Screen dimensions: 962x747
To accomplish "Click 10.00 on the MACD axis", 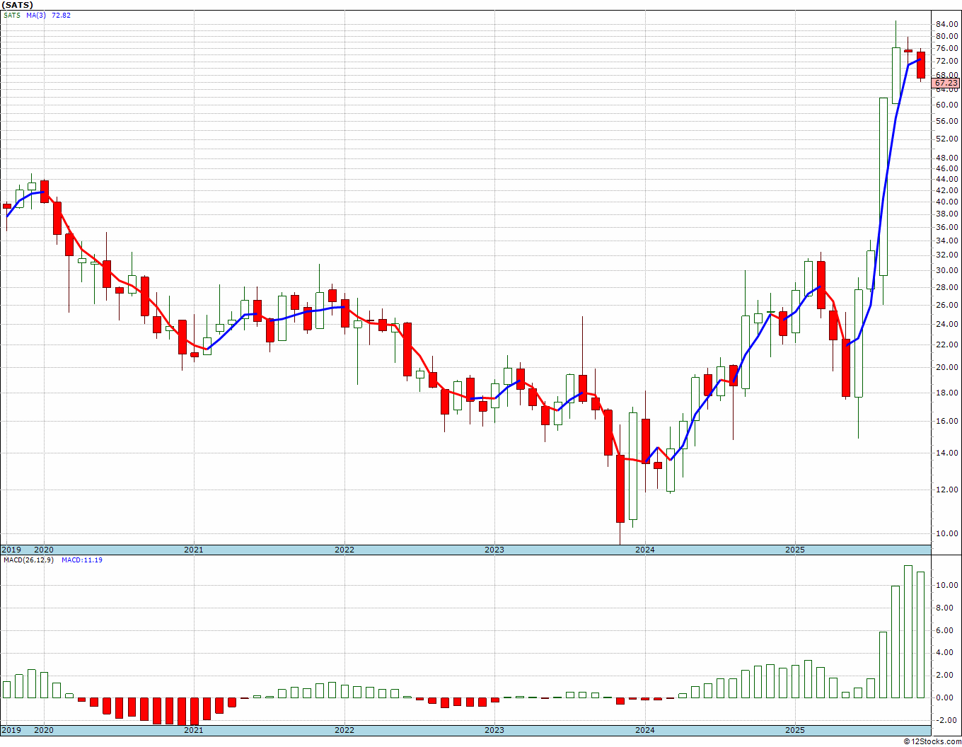I will click(x=946, y=586).
